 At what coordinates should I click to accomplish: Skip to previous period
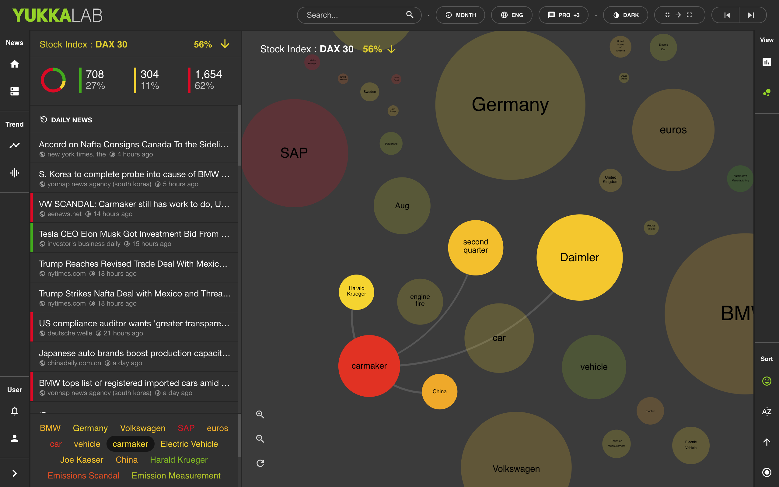click(727, 15)
